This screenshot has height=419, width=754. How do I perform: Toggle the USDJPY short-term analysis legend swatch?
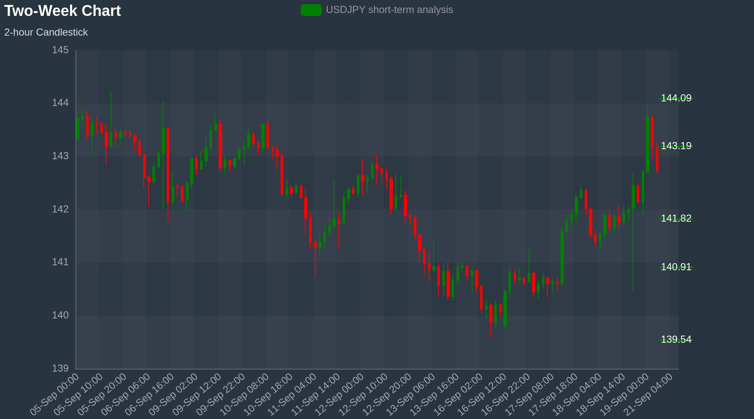(x=311, y=10)
